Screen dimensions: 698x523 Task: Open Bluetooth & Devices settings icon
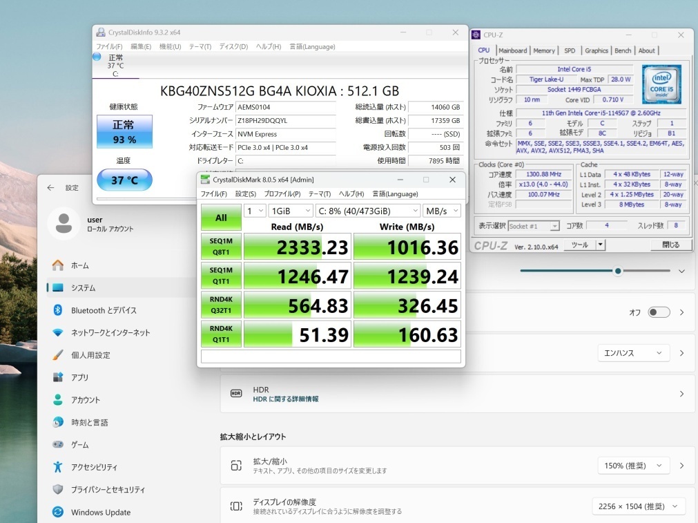(58, 310)
